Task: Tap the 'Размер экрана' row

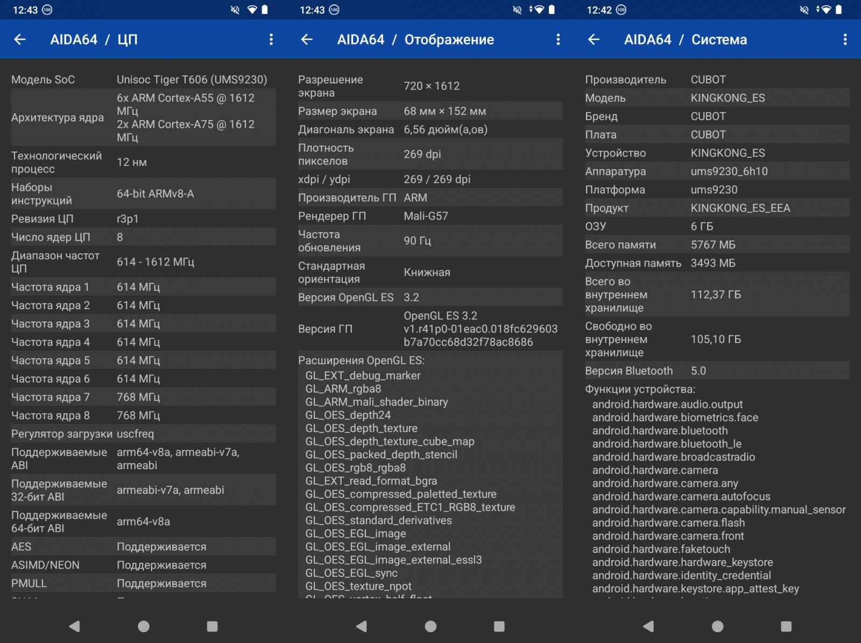Action: pos(430,111)
